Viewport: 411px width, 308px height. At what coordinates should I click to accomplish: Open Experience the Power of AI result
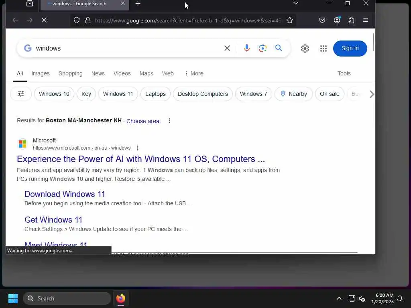141,159
